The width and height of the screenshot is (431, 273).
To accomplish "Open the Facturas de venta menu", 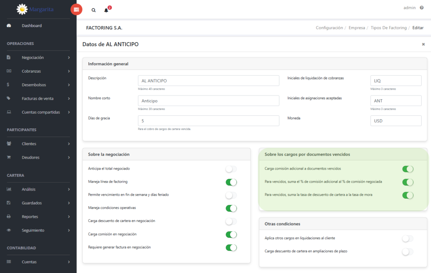I will [x=38, y=98].
